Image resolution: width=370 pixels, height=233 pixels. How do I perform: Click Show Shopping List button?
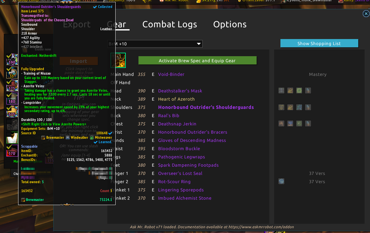(319, 43)
